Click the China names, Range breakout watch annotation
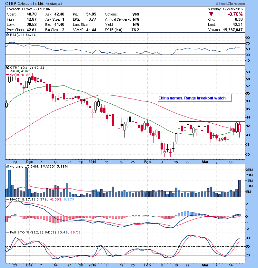The width and height of the screenshot is (258, 268). tap(194, 98)
